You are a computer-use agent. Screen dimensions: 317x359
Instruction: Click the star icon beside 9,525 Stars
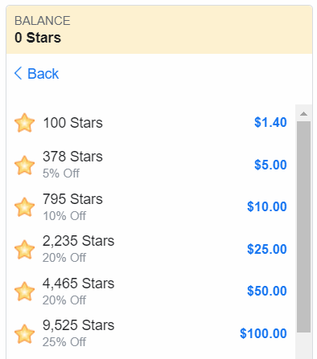(24, 334)
